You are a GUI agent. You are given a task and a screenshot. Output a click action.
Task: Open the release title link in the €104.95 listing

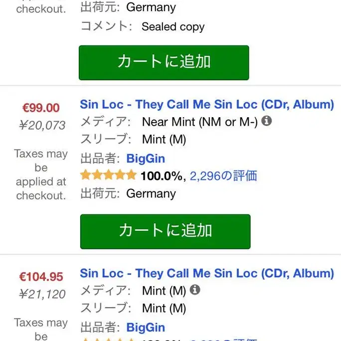[x=206, y=273]
